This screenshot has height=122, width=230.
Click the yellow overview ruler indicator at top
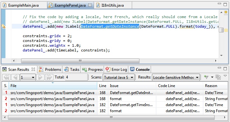pos(226,12)
